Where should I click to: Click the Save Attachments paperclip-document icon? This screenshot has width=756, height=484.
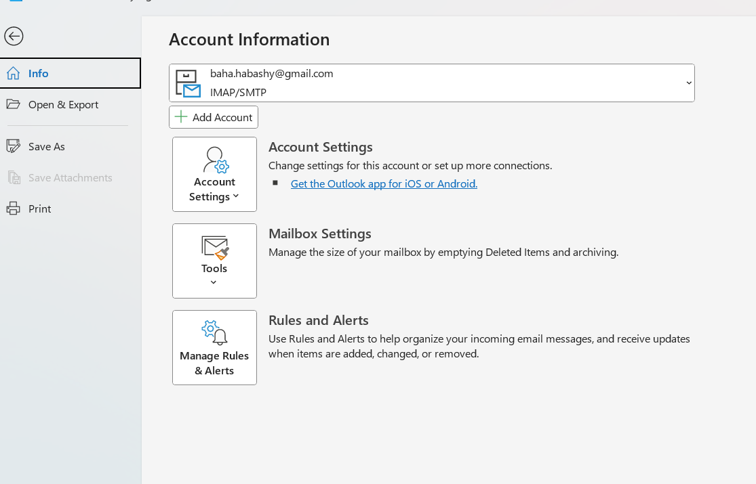coord(14,178)
